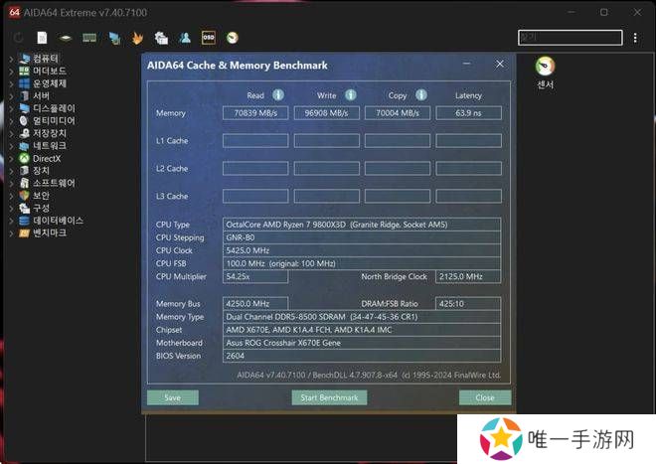Expand the 벤치마크 tree node

click(11, 233)
